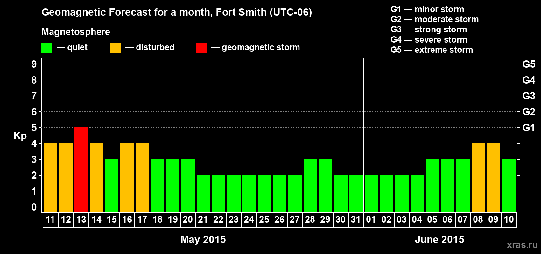Image resolution: width=541 pixels, height=254 pixels.
Task: Click the date label 23 on the axis
Action: coord(234,219)
